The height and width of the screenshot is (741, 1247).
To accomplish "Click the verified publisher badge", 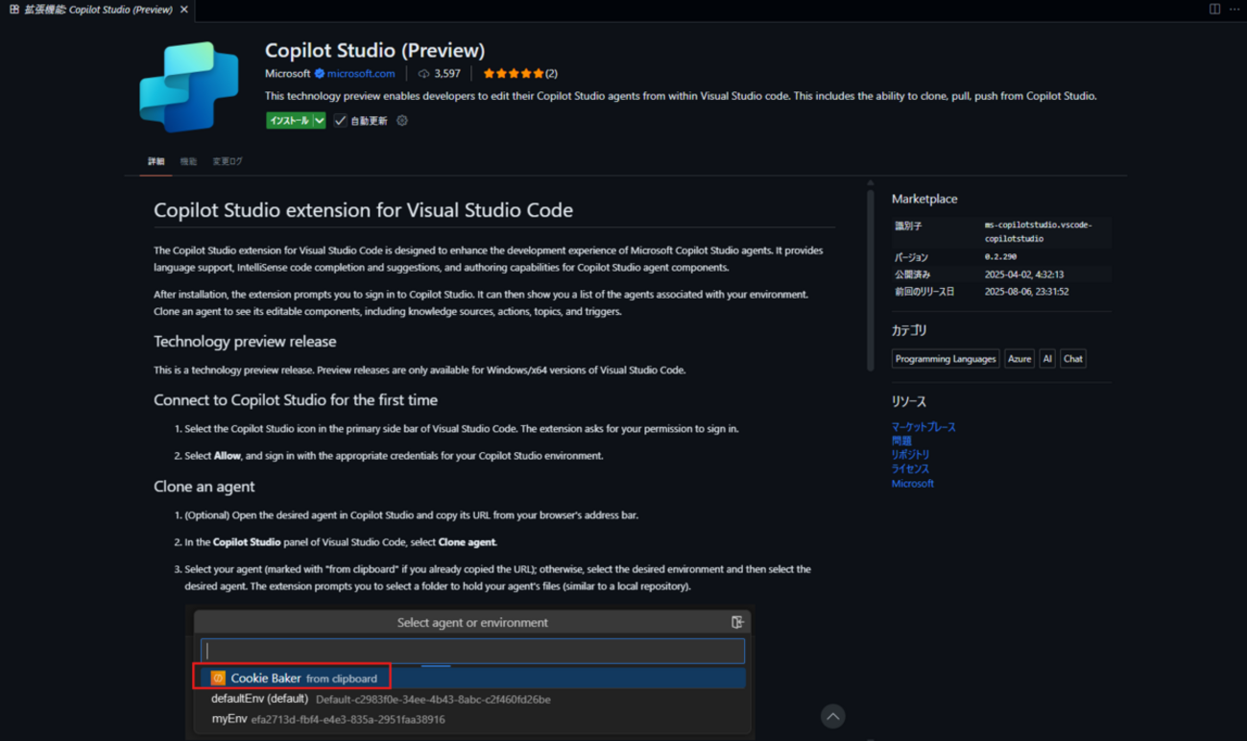I will [x=320, y=73].
